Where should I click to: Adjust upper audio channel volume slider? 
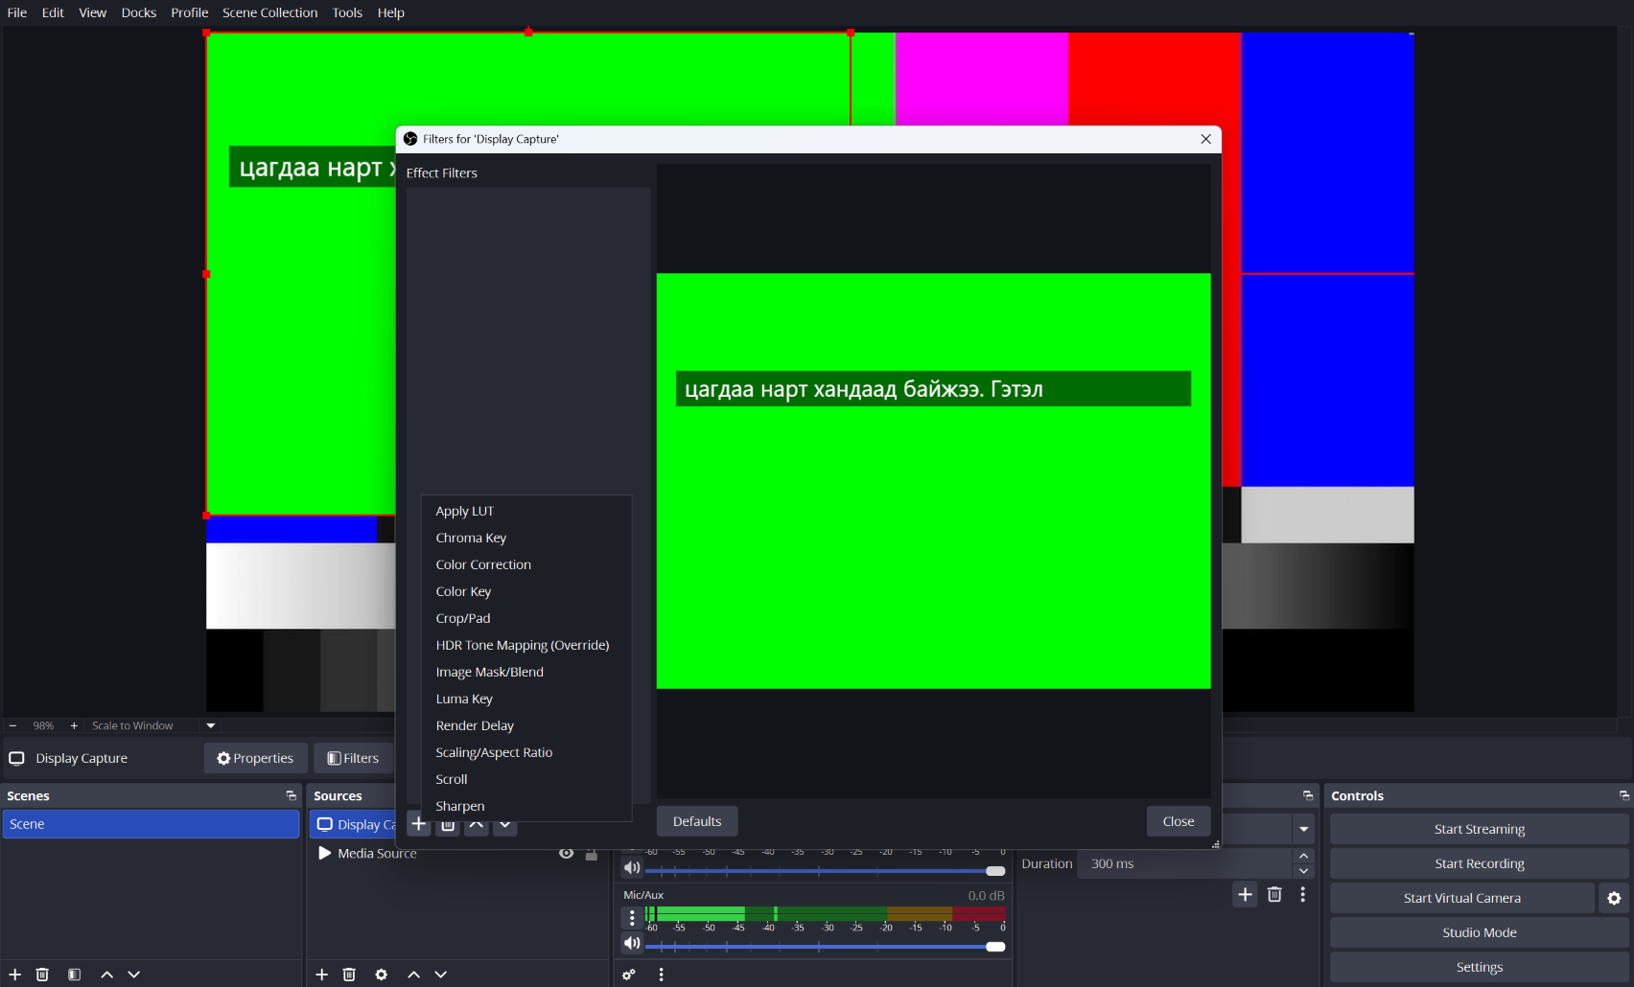point(826,871)
